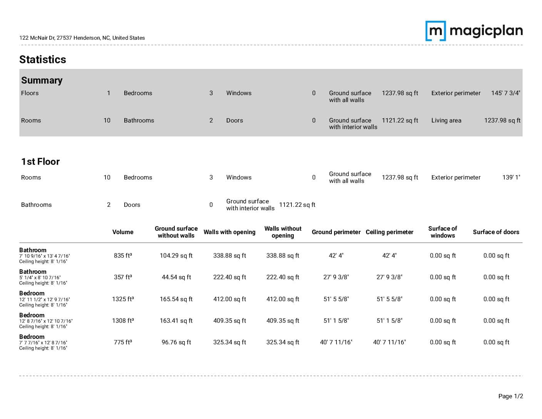Click the walls without opening value 325.34 sq ft
The width and height of the screenshot is (542, 419).
pos(283,342)
